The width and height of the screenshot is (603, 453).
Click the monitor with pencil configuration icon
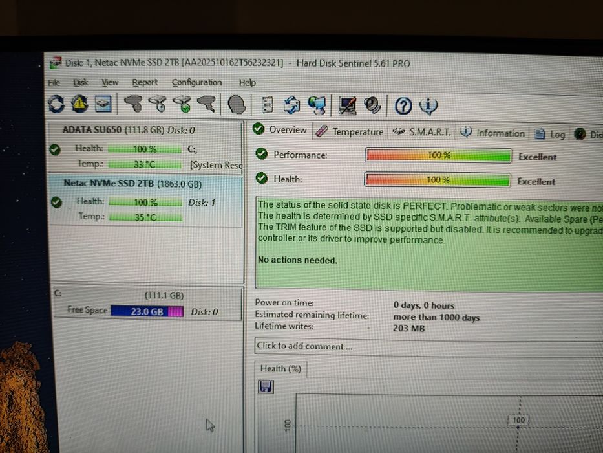(x=348, y=106)
